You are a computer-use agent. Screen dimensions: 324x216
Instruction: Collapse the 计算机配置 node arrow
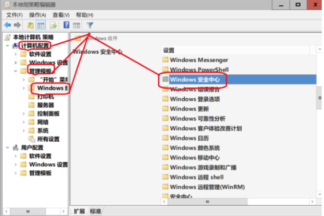coord(7,46)
